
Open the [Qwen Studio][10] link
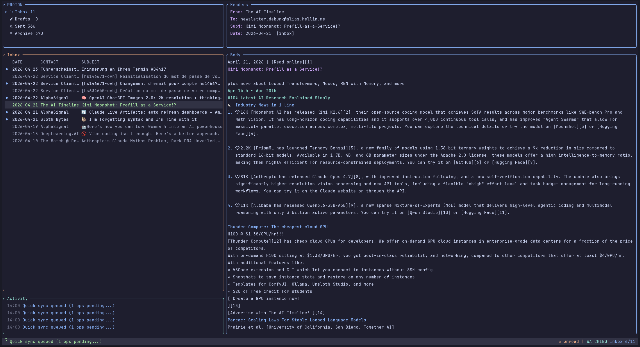pyautogui.click(x=429, y=213)
